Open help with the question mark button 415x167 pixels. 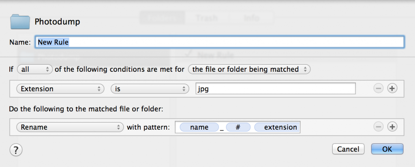pos(16,150)
